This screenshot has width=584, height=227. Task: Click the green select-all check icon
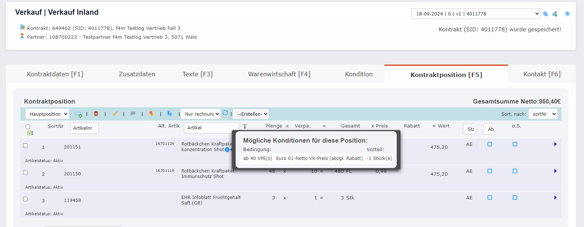30,133
